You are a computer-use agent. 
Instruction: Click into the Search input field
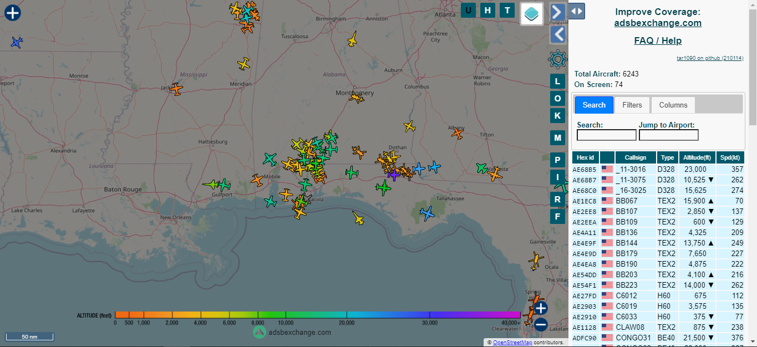pyautogui.click(x=607, y=135)
